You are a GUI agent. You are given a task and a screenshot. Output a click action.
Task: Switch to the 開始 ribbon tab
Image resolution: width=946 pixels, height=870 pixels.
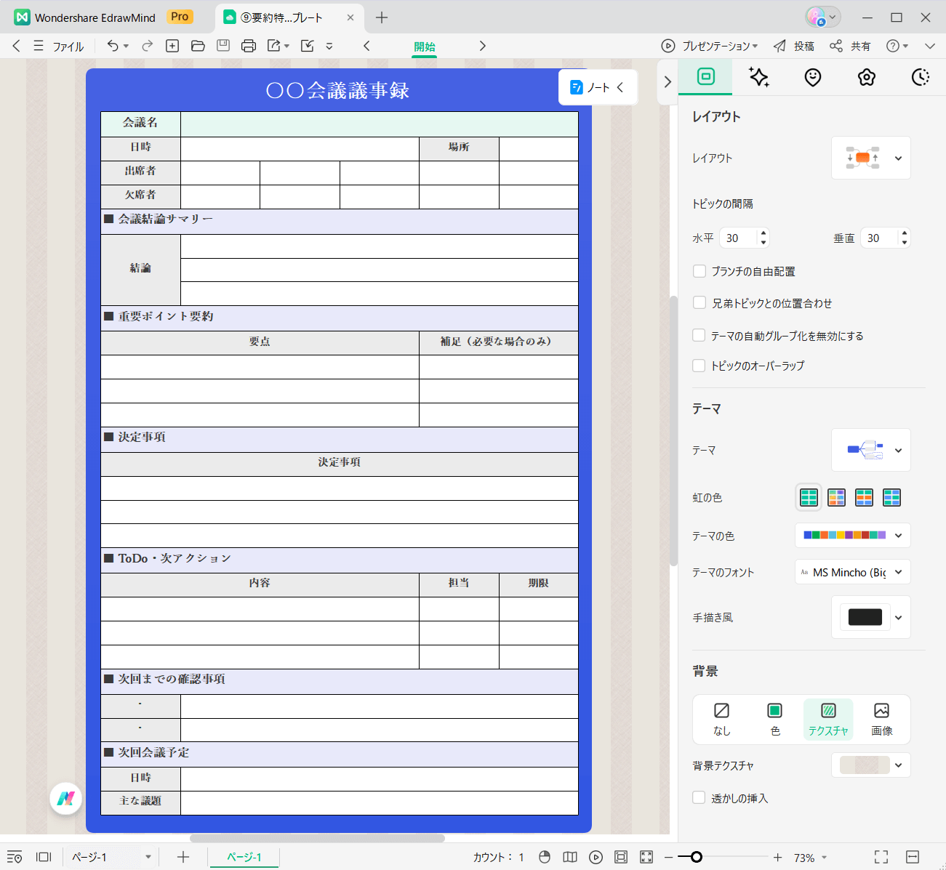[424, 46]
